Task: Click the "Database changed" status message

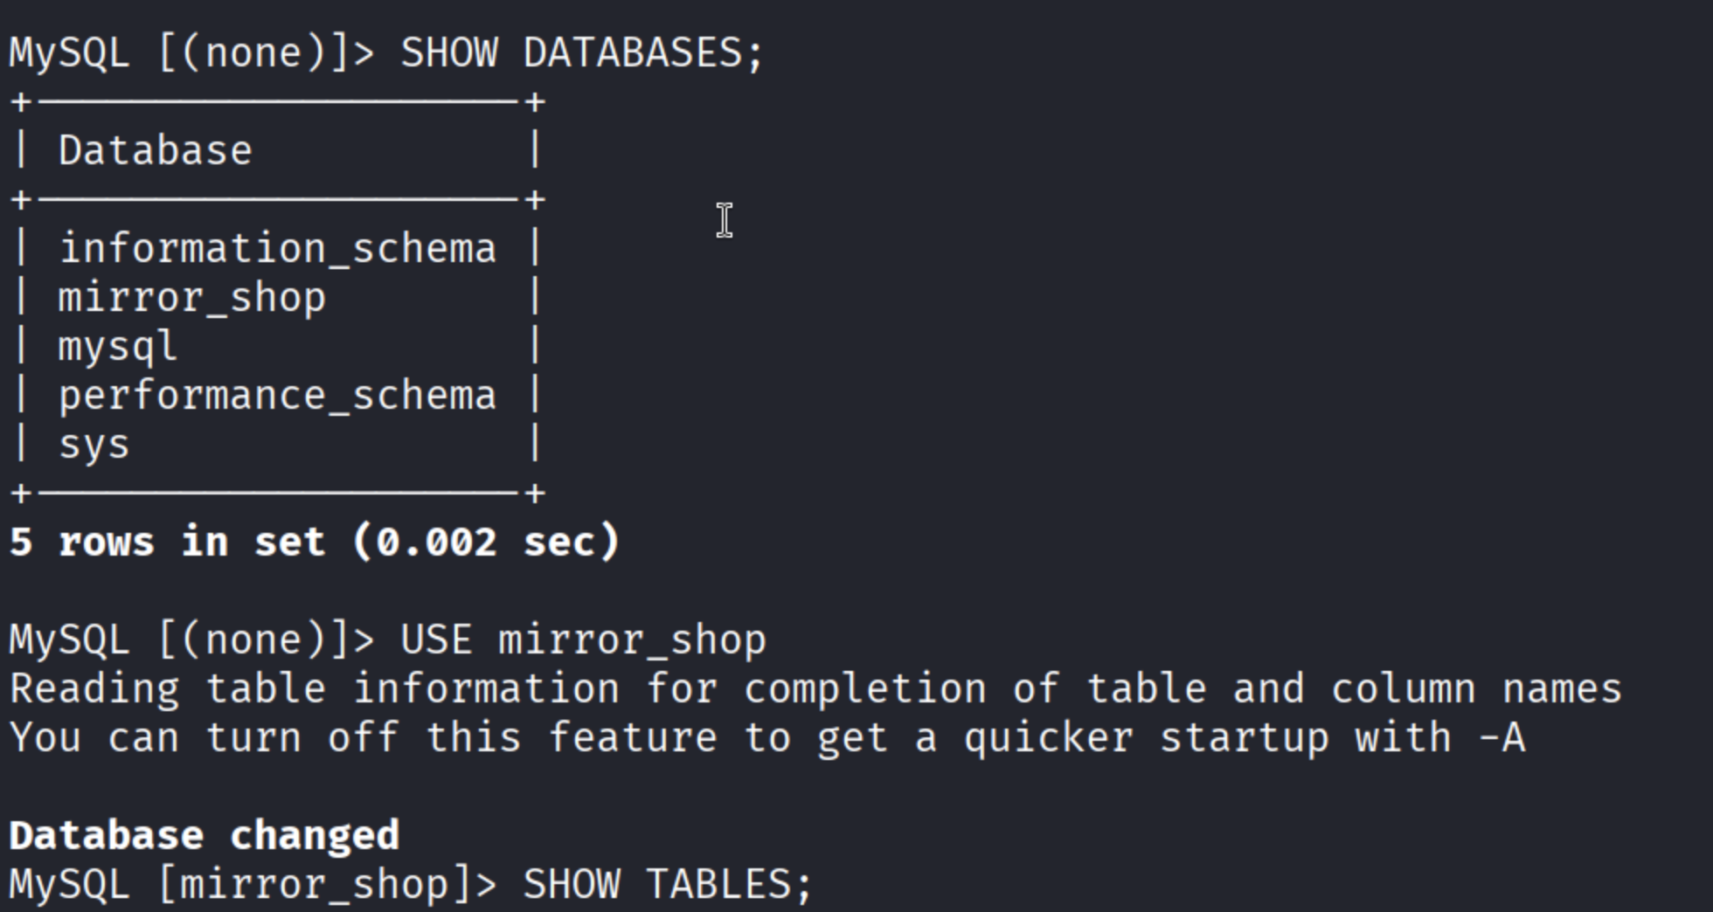Action: point(204,836)
